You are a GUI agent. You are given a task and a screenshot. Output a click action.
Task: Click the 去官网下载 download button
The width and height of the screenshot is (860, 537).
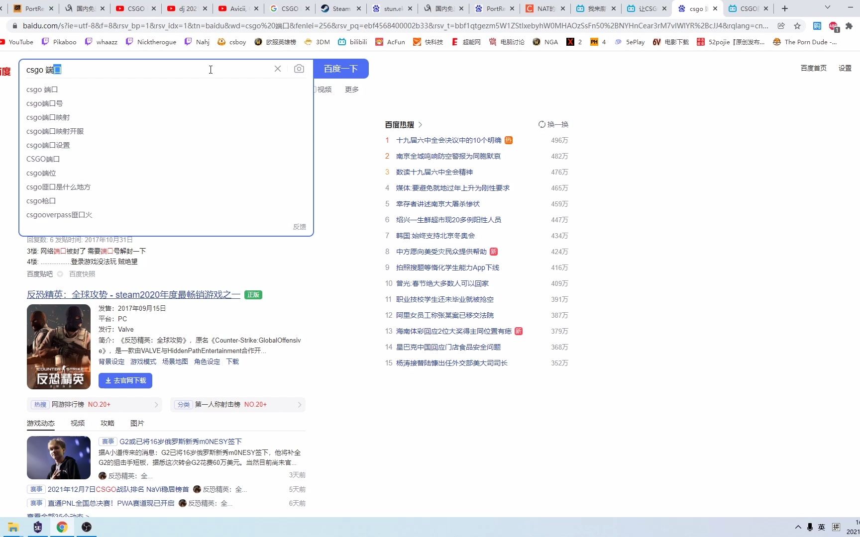125,380
